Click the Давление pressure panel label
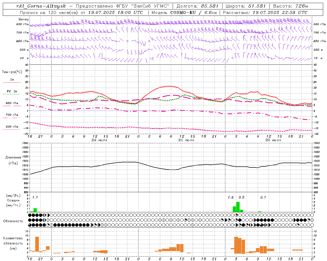327x261 pixels. (x=13, y=158)
